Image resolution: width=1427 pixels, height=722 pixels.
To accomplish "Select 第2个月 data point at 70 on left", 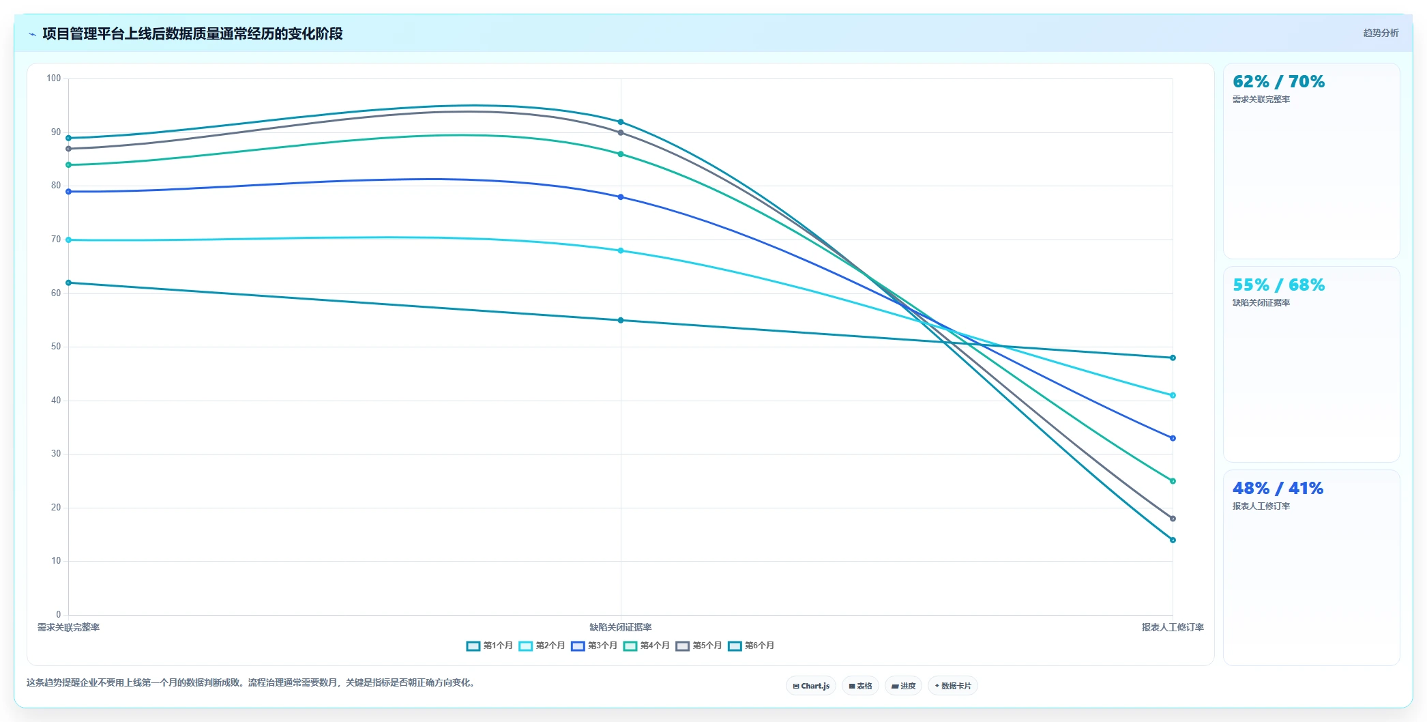I will click(68, 240).
